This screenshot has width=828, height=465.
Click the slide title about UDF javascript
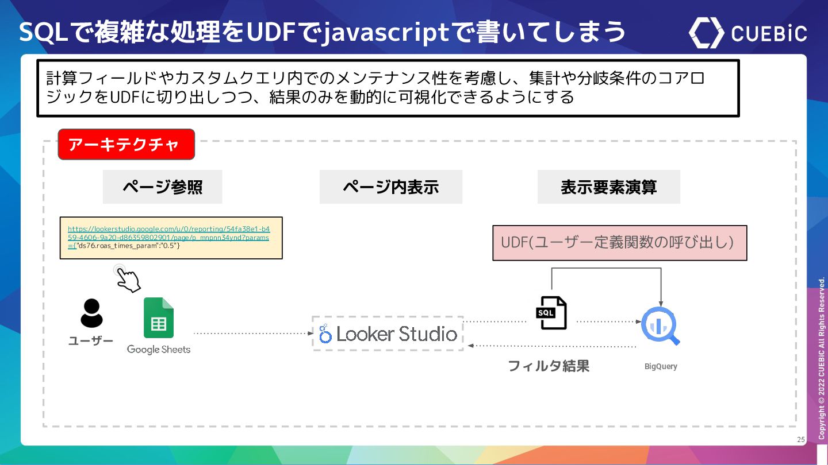click(322, 32)
